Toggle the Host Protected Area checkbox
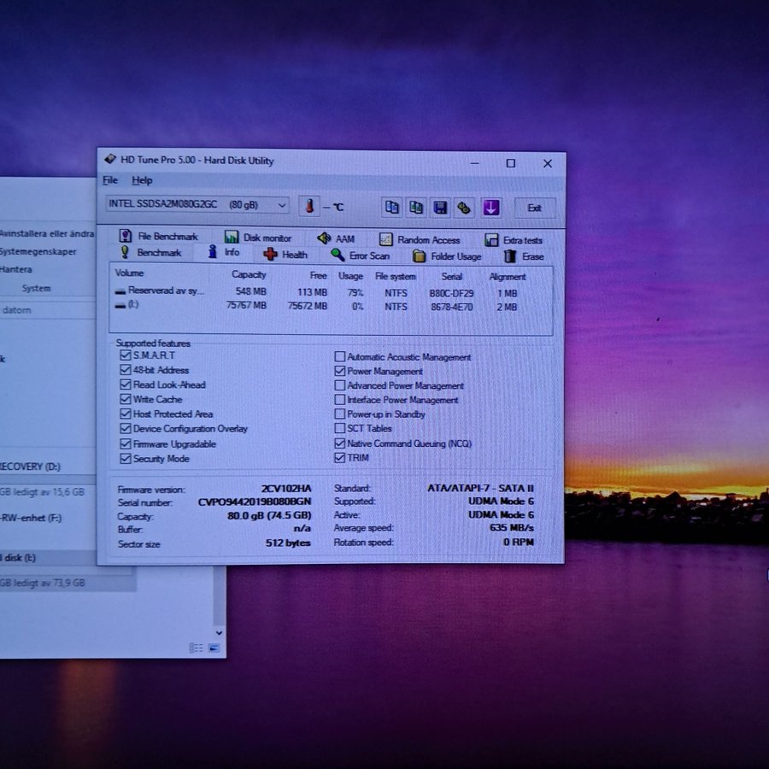 [126, 414]
